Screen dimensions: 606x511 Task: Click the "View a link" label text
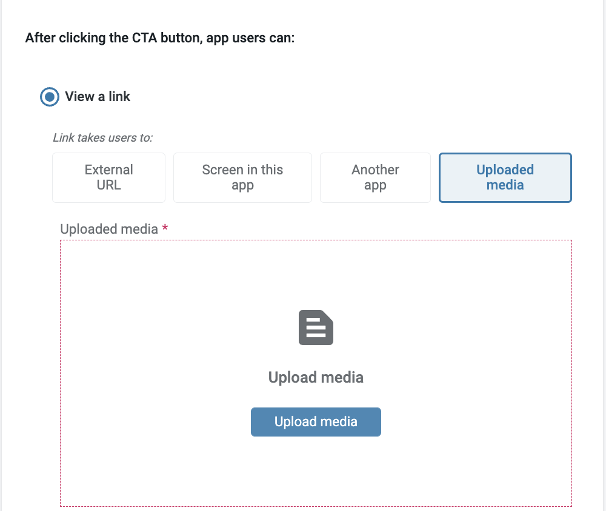[x=98, y=97]
